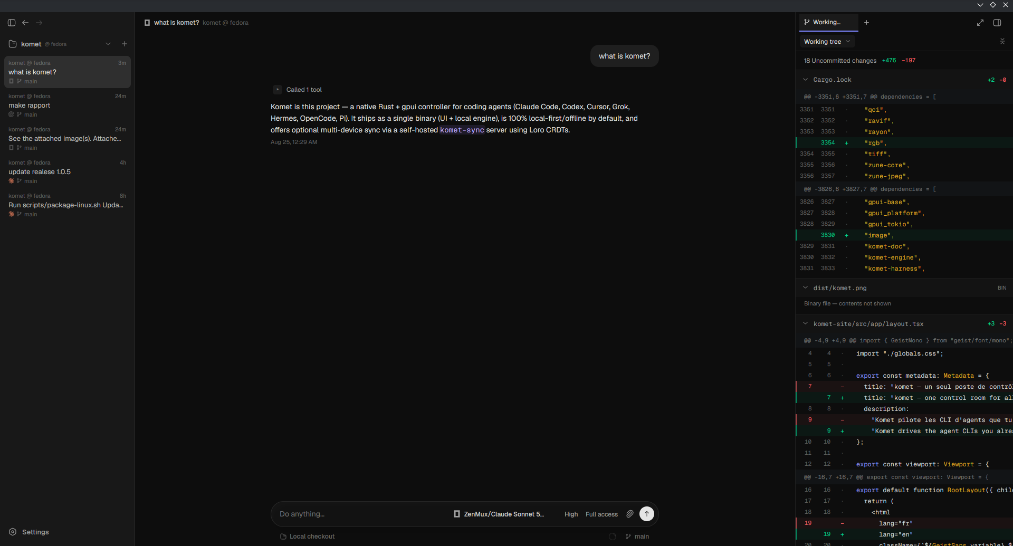Open the 'Run scripts/package-linux.sh' thread
Viewport: 1013px width, 546px height.
[67, 205]
